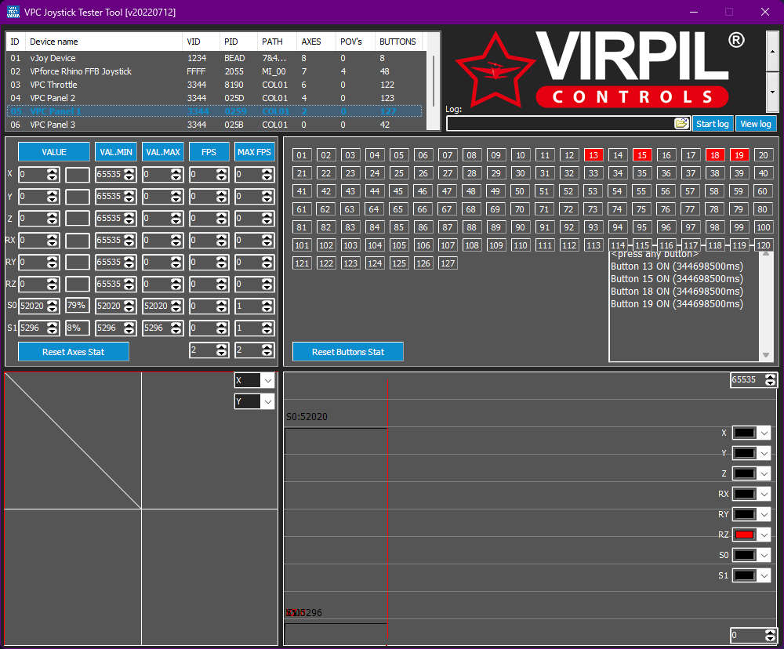Click the Button 19 ON log entry
This screenshot has height=649, width=784.
(677, 304)
